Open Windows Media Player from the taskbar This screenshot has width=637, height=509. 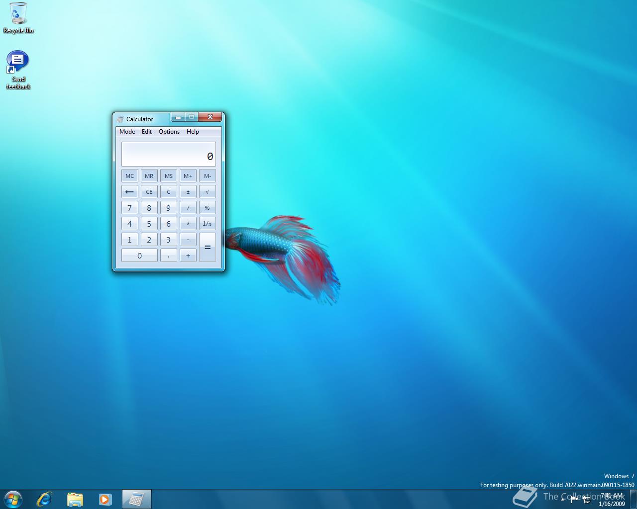(x=105, y=499)
